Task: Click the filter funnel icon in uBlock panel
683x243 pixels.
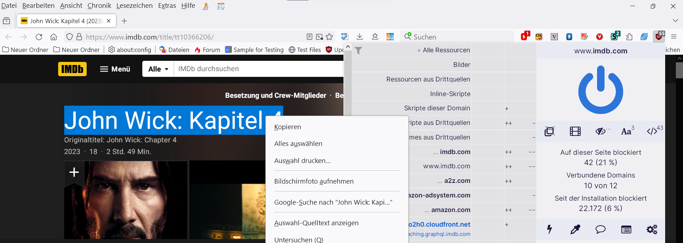Action: (x=358, y=51)
